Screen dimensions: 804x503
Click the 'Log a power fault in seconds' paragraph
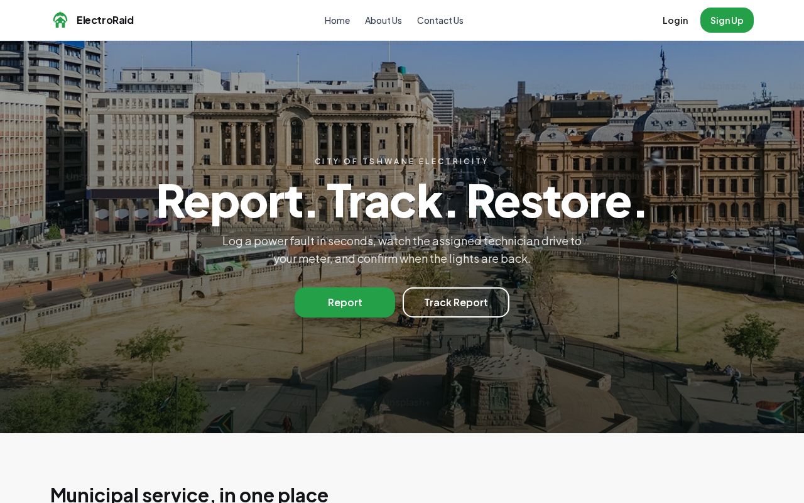click(402, 250)
